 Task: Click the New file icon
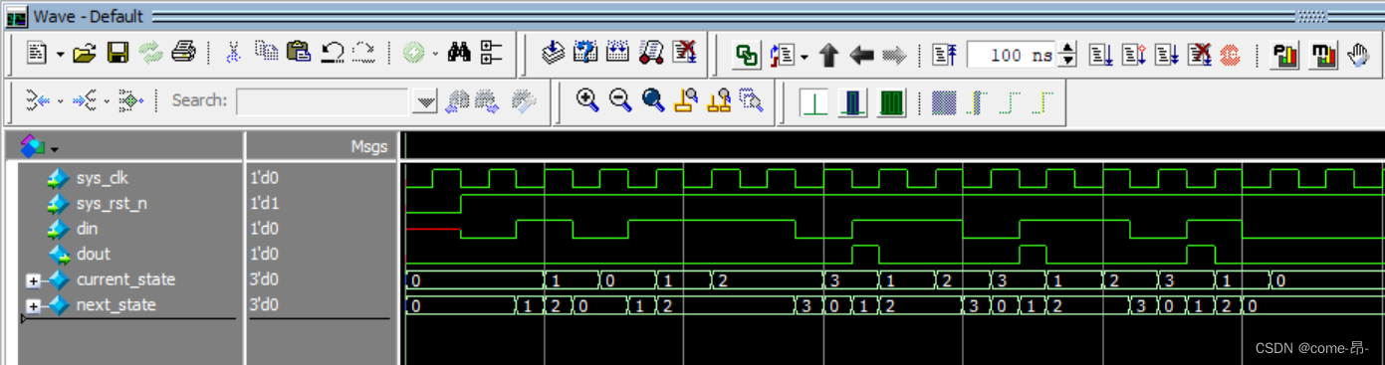click(37, 53)
